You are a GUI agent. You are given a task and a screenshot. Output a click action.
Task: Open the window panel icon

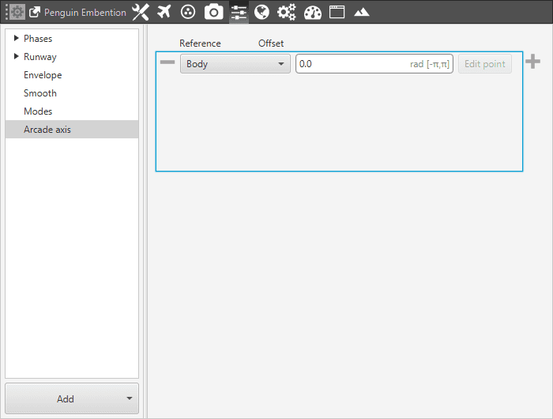(337, 12)
